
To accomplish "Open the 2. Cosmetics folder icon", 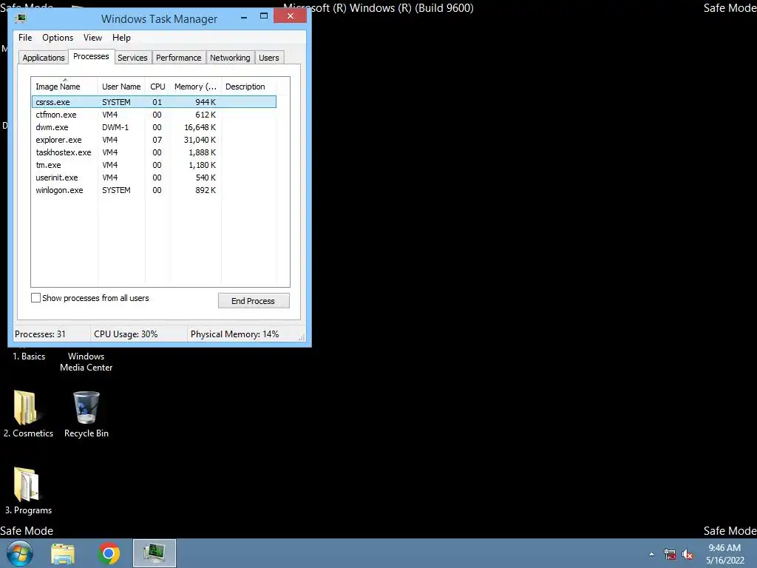I will (x=28, y=414).
